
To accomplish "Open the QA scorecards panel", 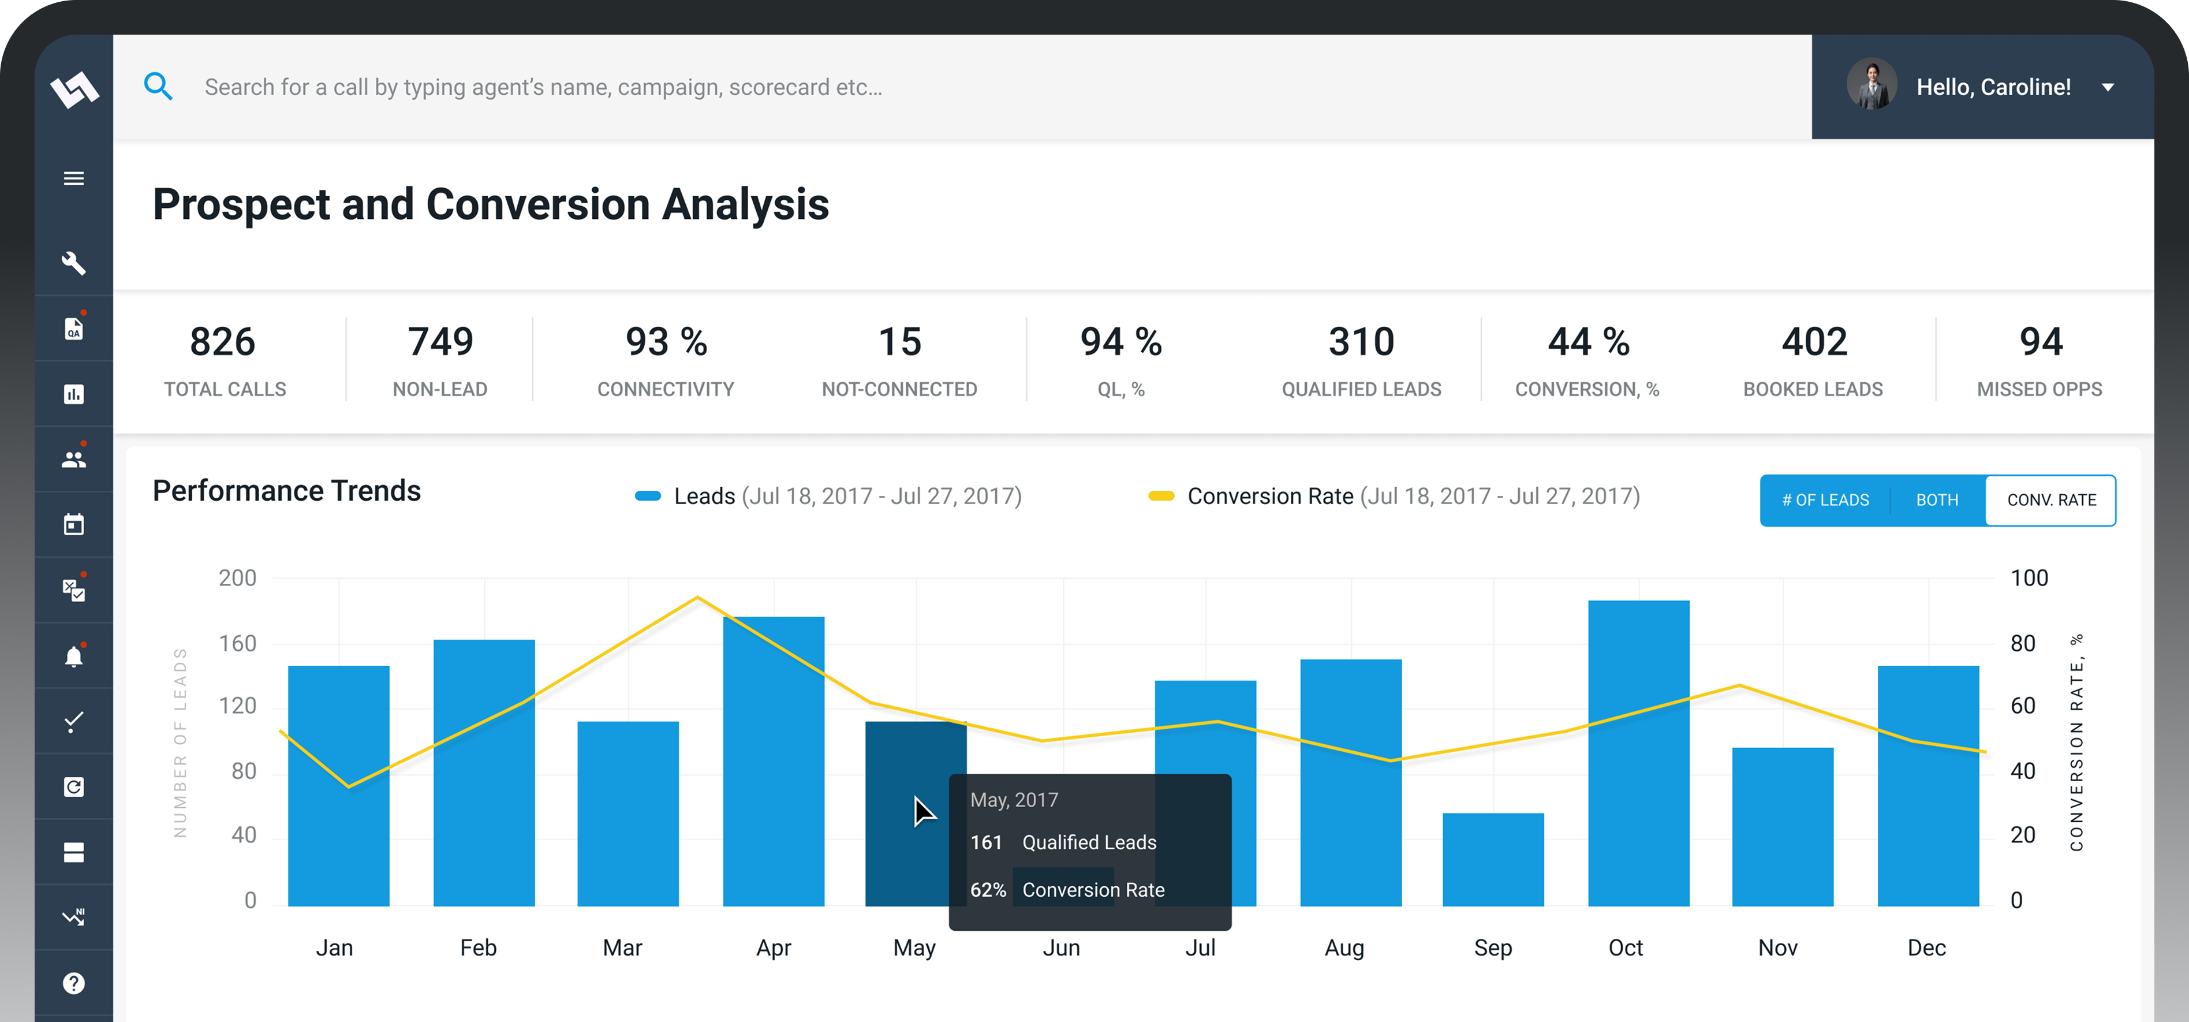I will pos(74,327).
